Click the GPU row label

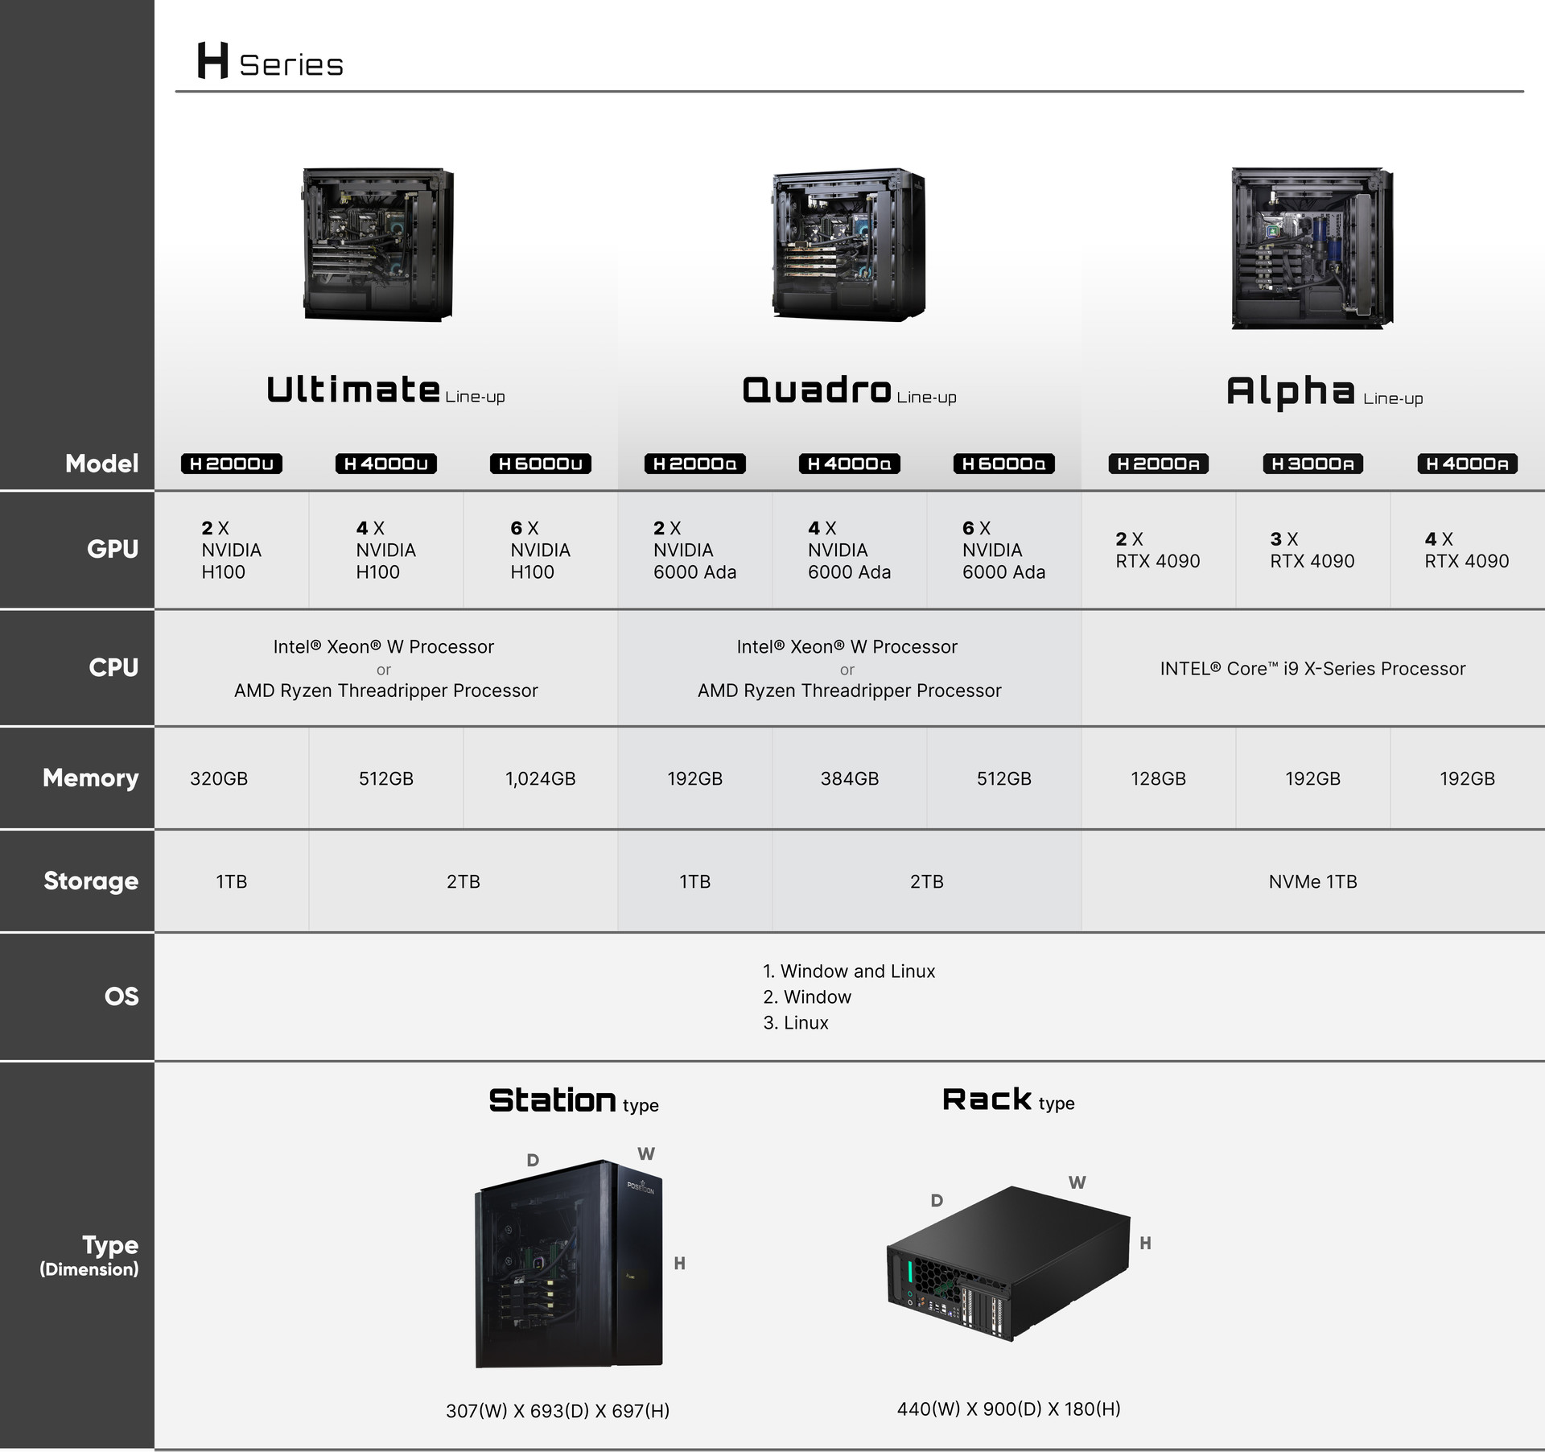tap(113, 549)
